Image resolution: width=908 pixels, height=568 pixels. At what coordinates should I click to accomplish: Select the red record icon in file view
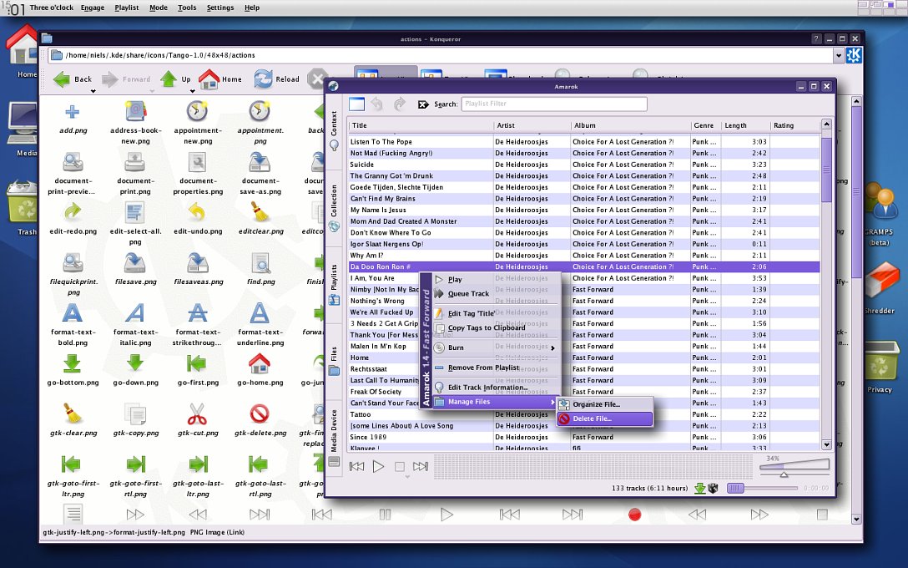(634, 515)
